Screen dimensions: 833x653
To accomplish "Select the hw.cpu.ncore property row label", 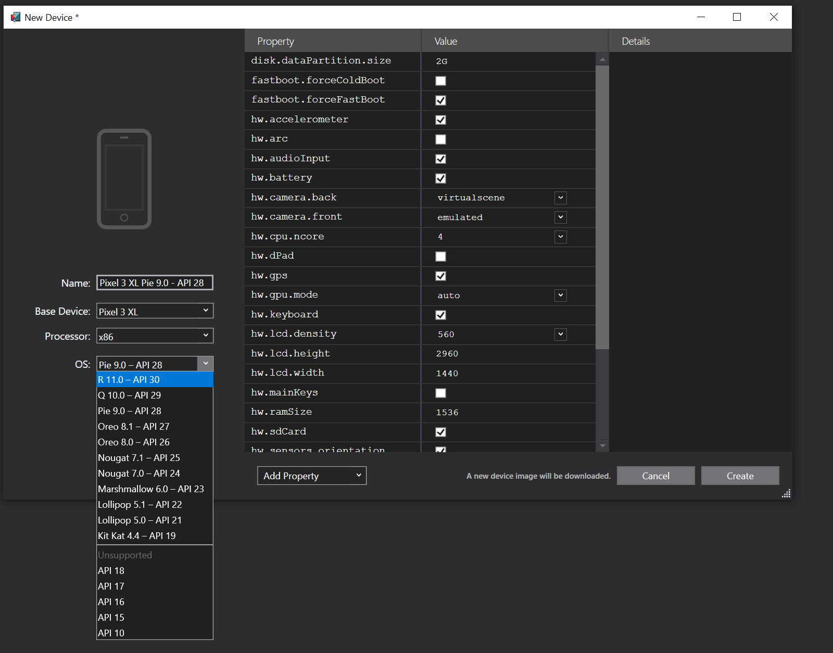I will [x=287, y=237].
